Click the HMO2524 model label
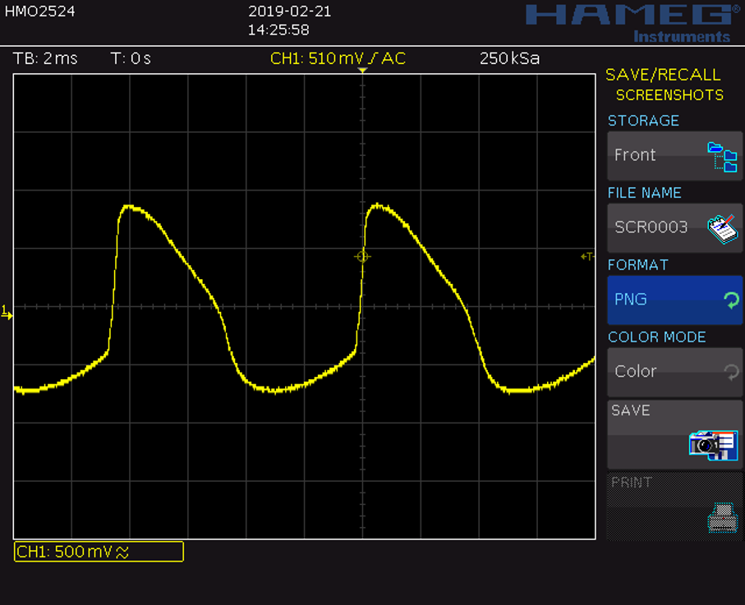The height and width of the screenshot is (605, 745). [x=40, y=11]
